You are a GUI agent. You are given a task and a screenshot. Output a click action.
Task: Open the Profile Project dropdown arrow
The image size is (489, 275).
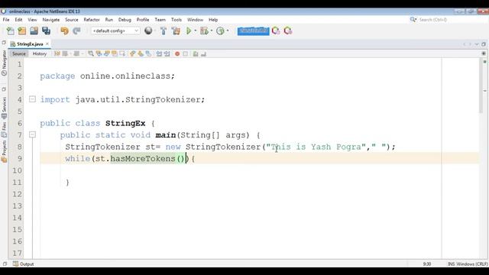(x=228, y=31)
